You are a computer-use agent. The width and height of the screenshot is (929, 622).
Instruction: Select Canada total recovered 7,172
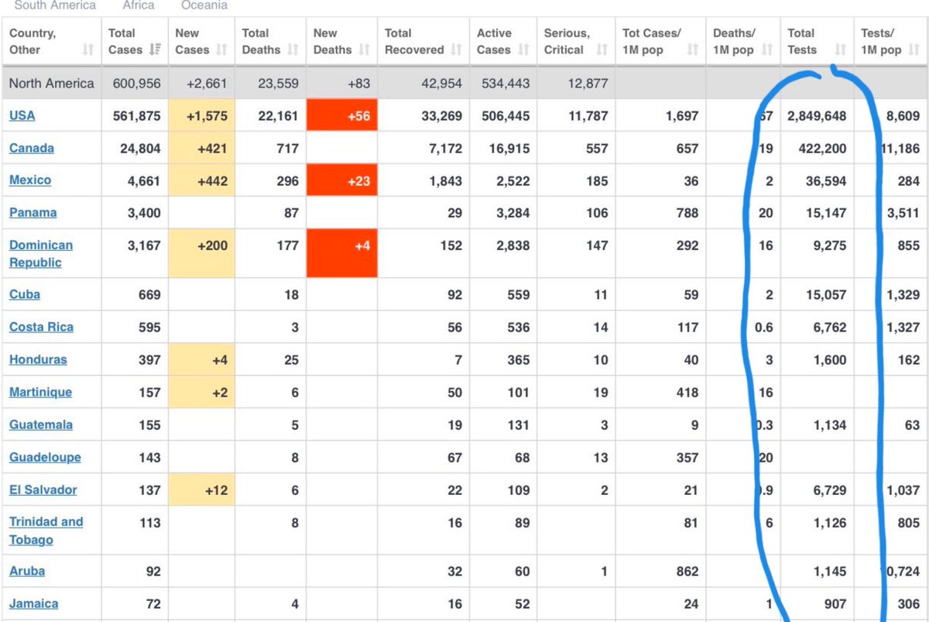point(446,149)
